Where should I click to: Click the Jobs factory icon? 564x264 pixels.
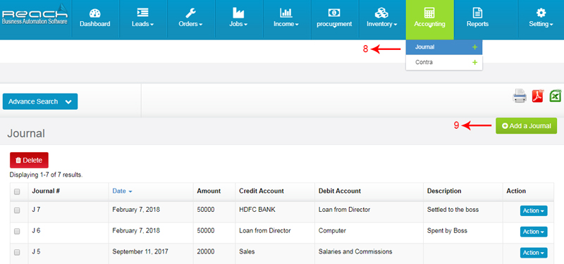point(238,13)
